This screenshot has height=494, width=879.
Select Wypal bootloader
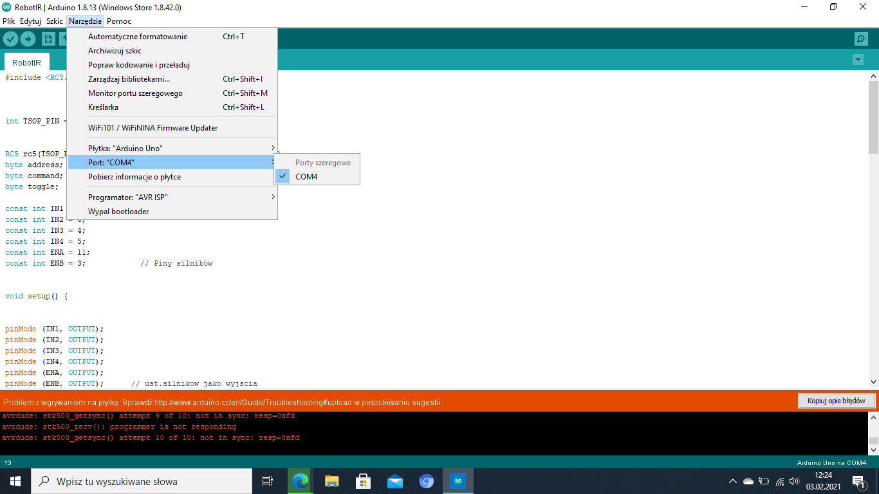tap(172, 212)
